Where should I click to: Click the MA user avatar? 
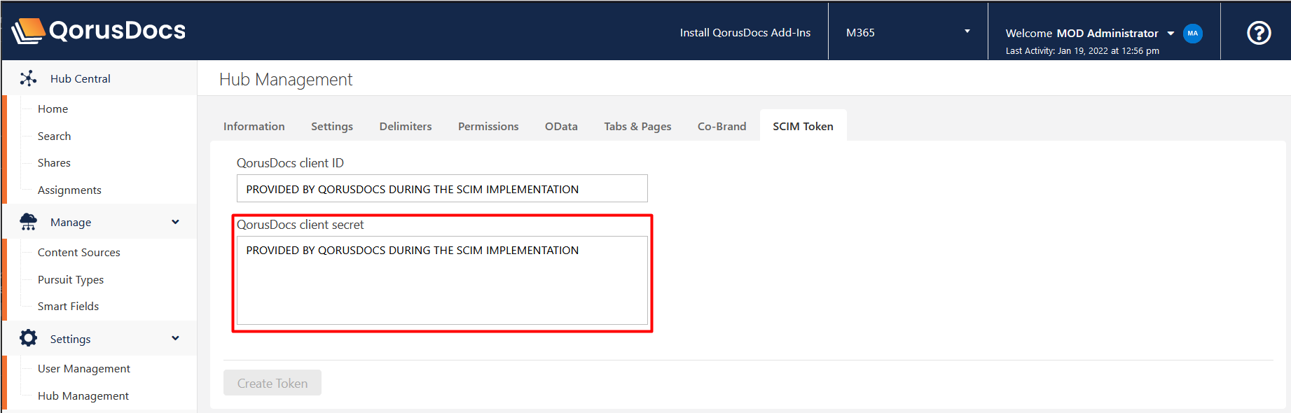pos(1192,33)
